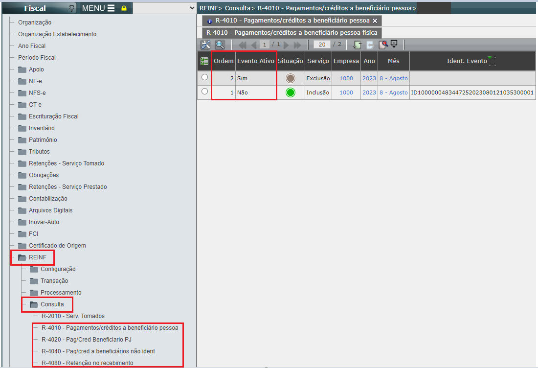Click the rows-per-page field showing 20
This screenshot has width=538, height=368.
click(322, 45)
